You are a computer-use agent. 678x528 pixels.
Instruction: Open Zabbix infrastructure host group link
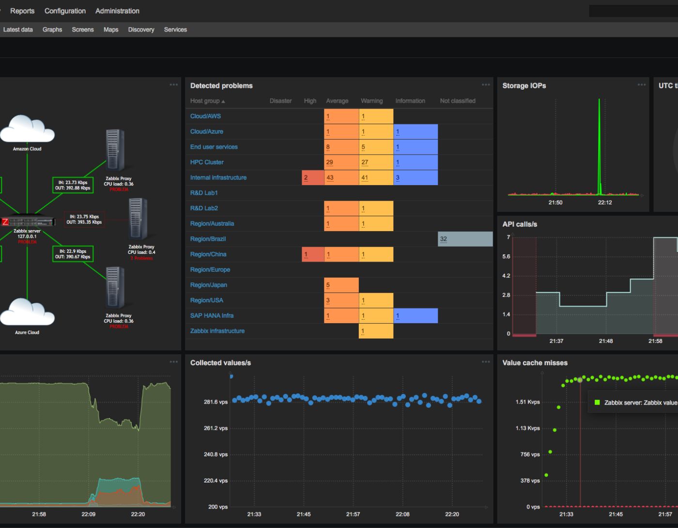[217, 331]
